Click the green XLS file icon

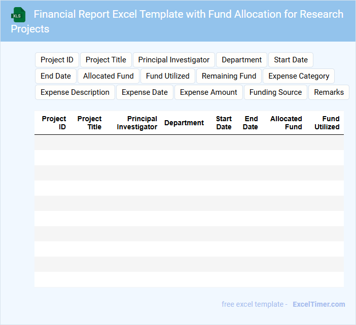click(18, 15)
